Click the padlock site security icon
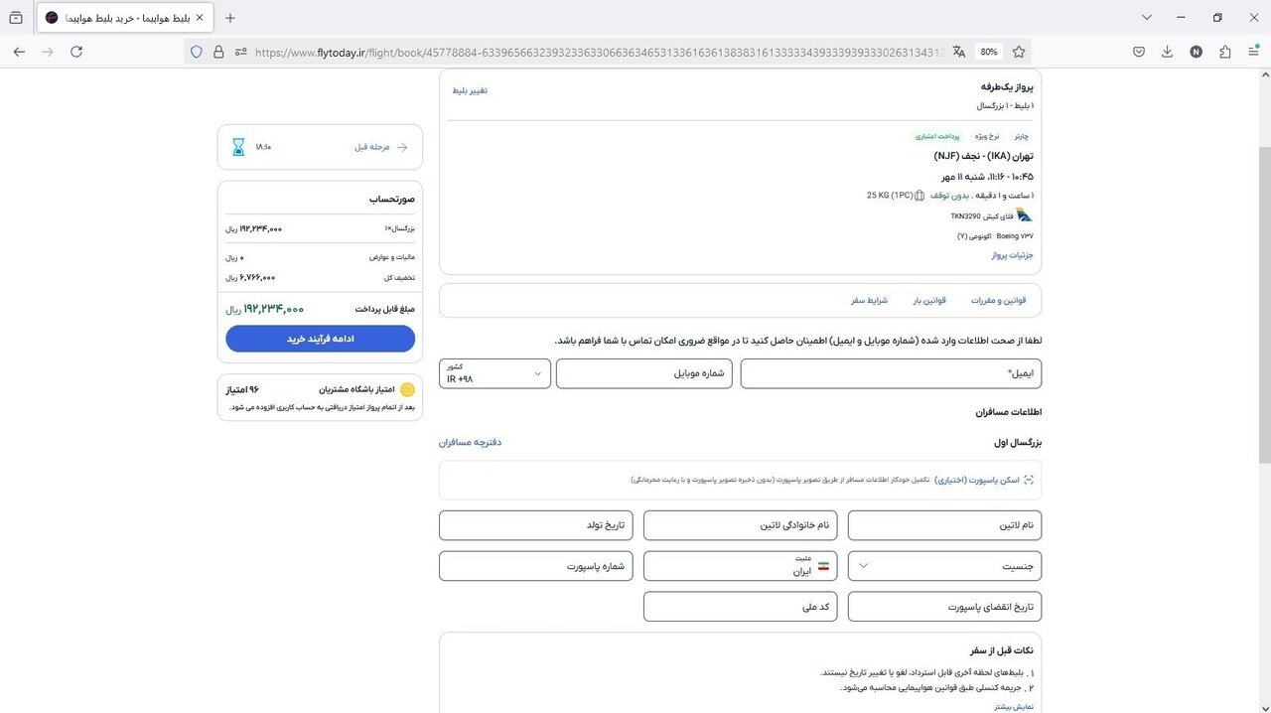1271x713 pixels. tap(218, 52)
